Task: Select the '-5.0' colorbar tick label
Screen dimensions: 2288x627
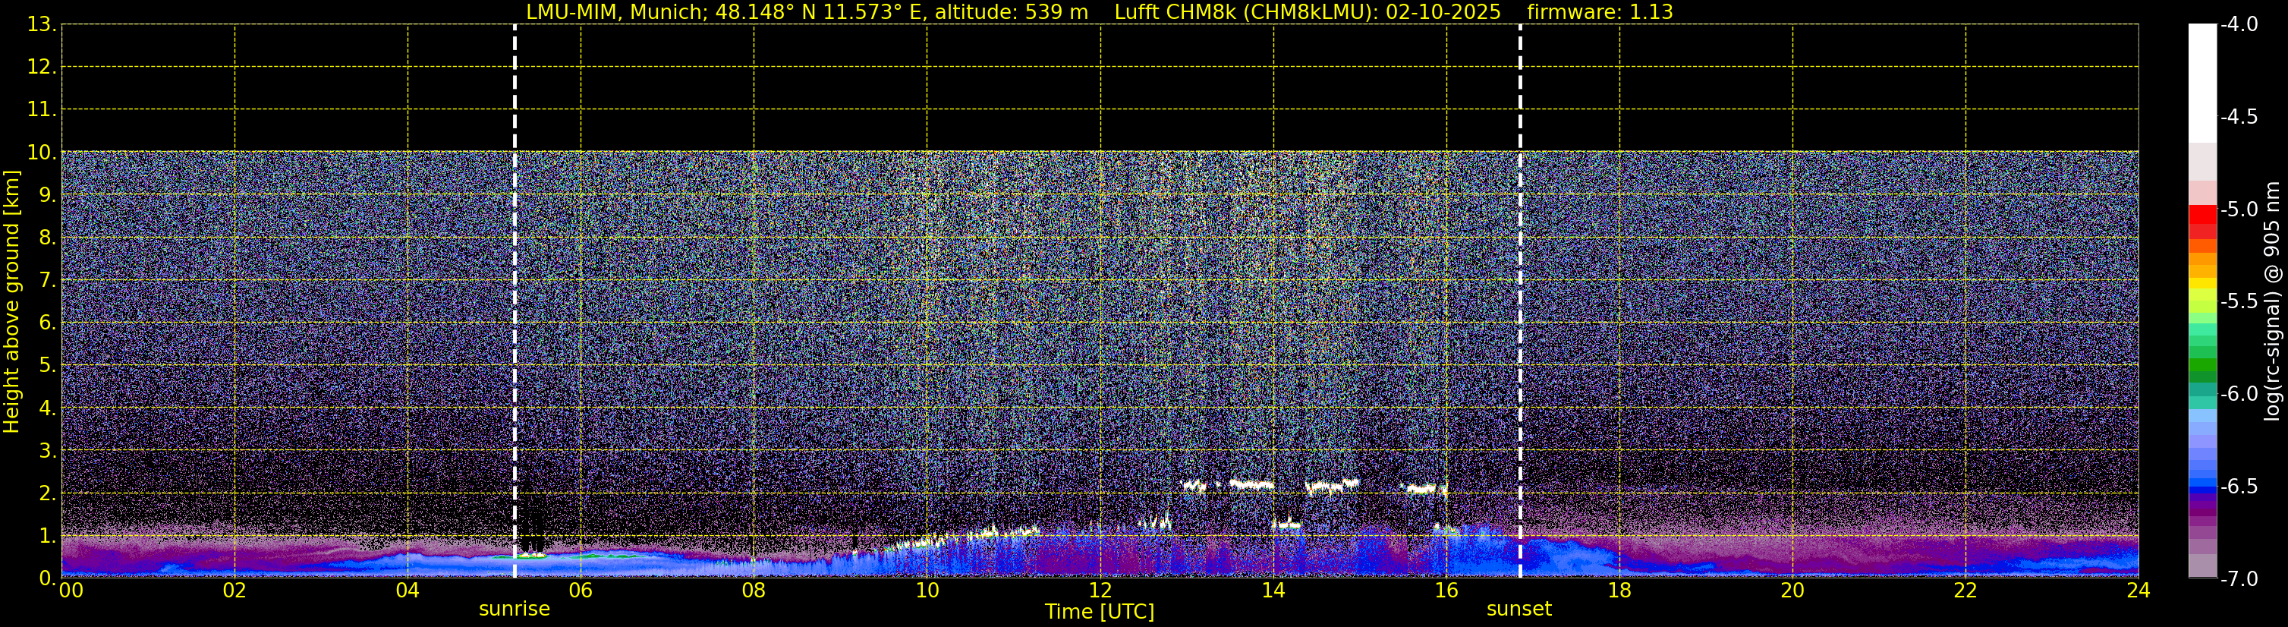Action: pos(2238,210)
